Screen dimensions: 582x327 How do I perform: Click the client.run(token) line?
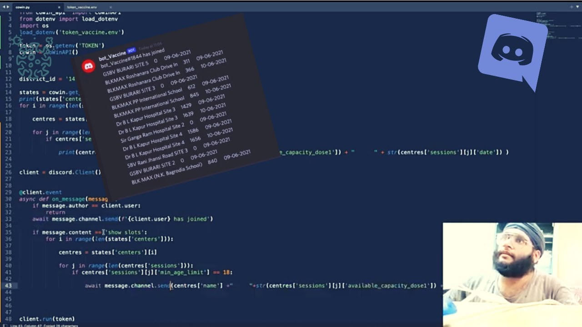(47, 319)
